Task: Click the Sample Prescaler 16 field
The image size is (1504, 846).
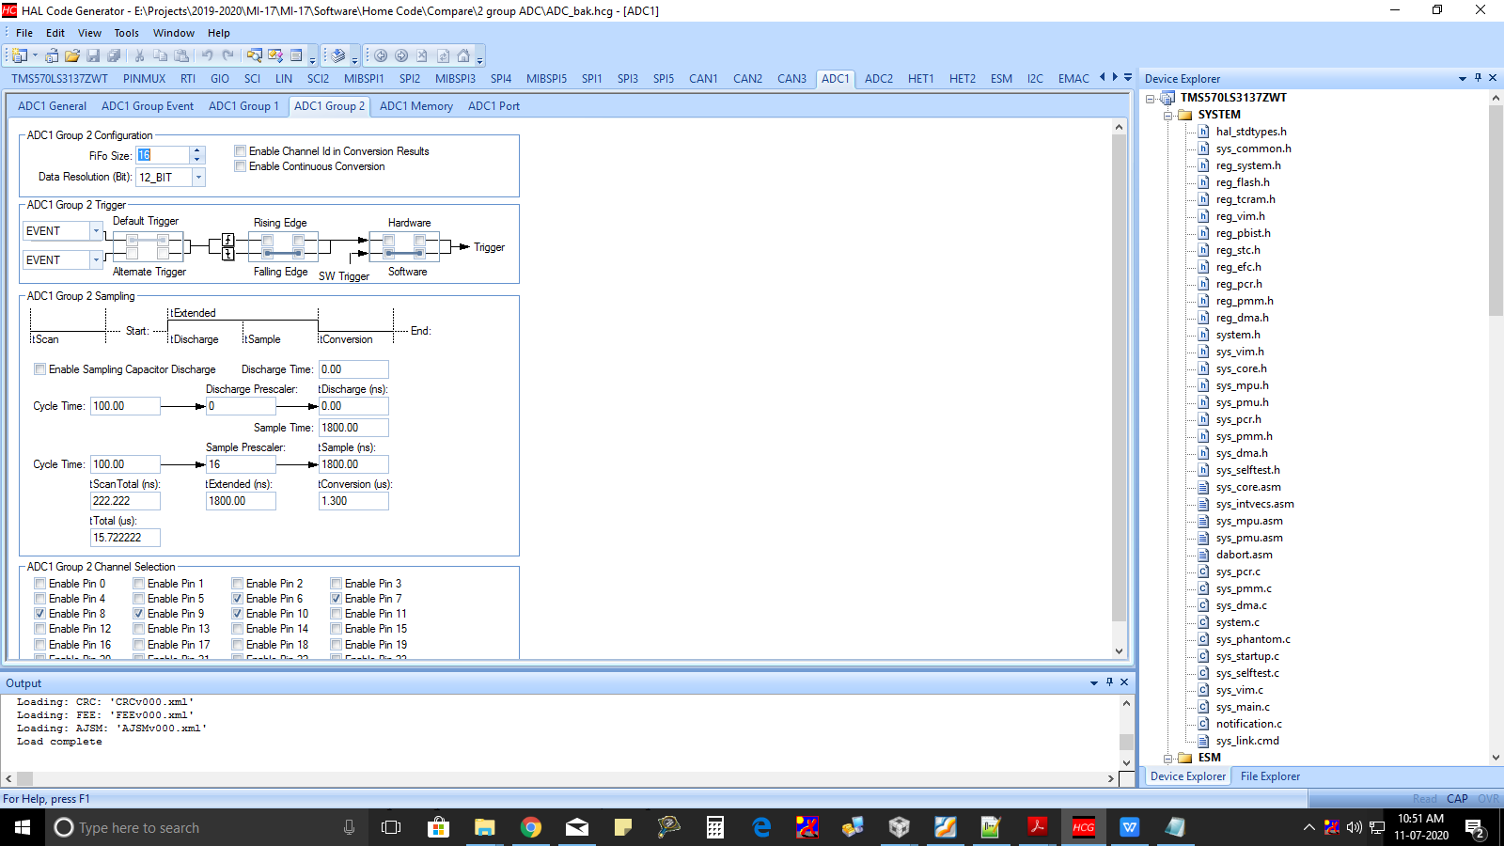Action: (x=241, y=464)
